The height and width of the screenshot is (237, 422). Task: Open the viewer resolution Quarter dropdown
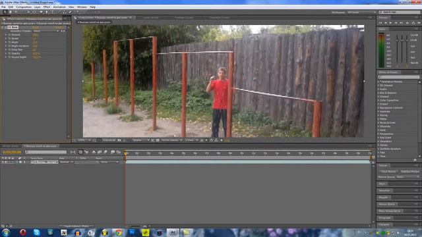pos(140,140)
